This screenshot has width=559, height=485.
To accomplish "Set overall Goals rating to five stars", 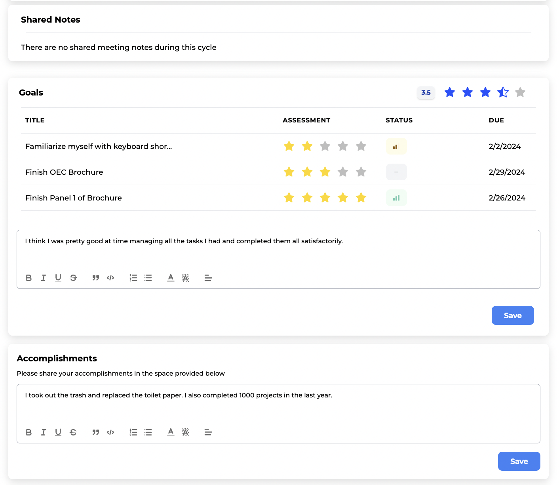I will [520, 92].
